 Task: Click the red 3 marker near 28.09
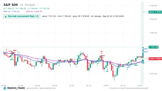(x=6, y=51)
